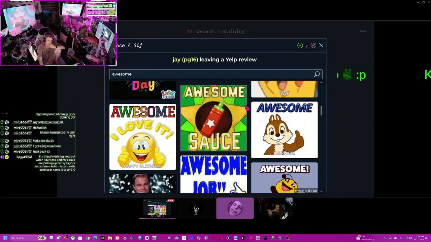Open the notifications bell in system tray

[x=426, y=238]
